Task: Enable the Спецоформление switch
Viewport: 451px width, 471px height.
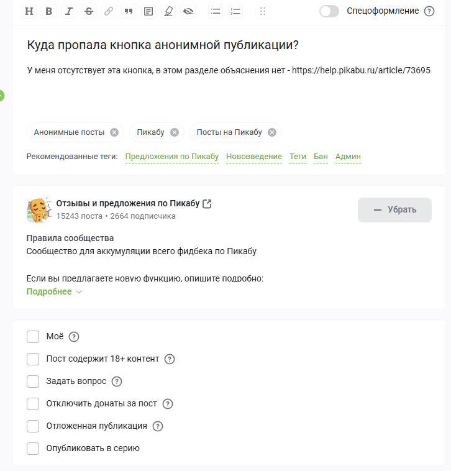Action: tap(329, 11)
